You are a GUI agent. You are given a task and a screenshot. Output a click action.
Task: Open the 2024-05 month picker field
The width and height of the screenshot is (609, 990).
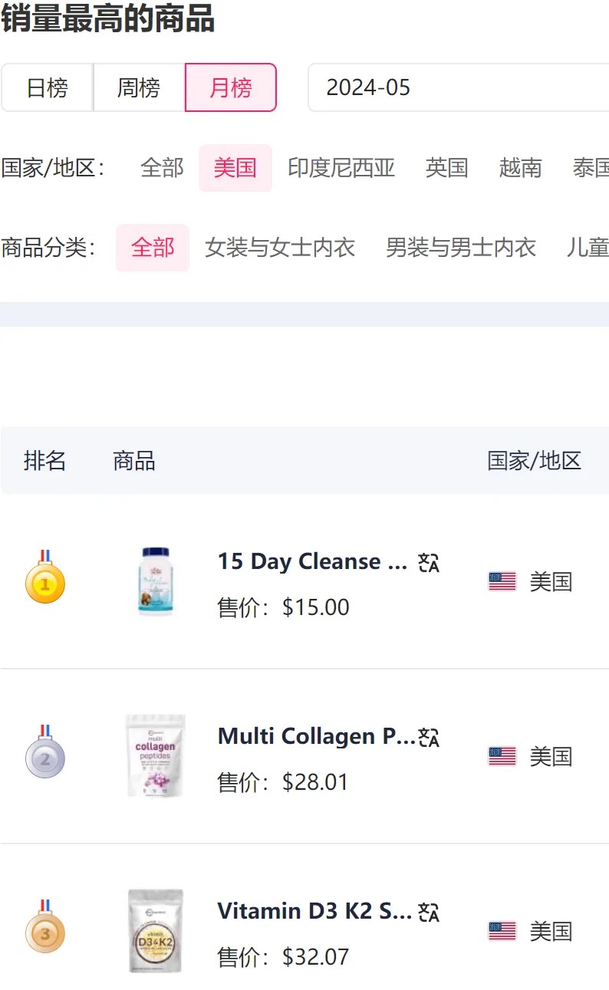pos(457,87)
